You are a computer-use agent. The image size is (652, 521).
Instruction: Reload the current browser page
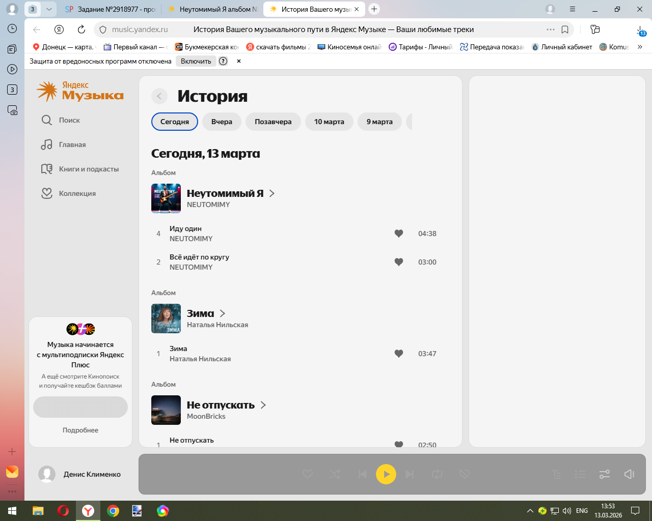click(x=81, y=30)
